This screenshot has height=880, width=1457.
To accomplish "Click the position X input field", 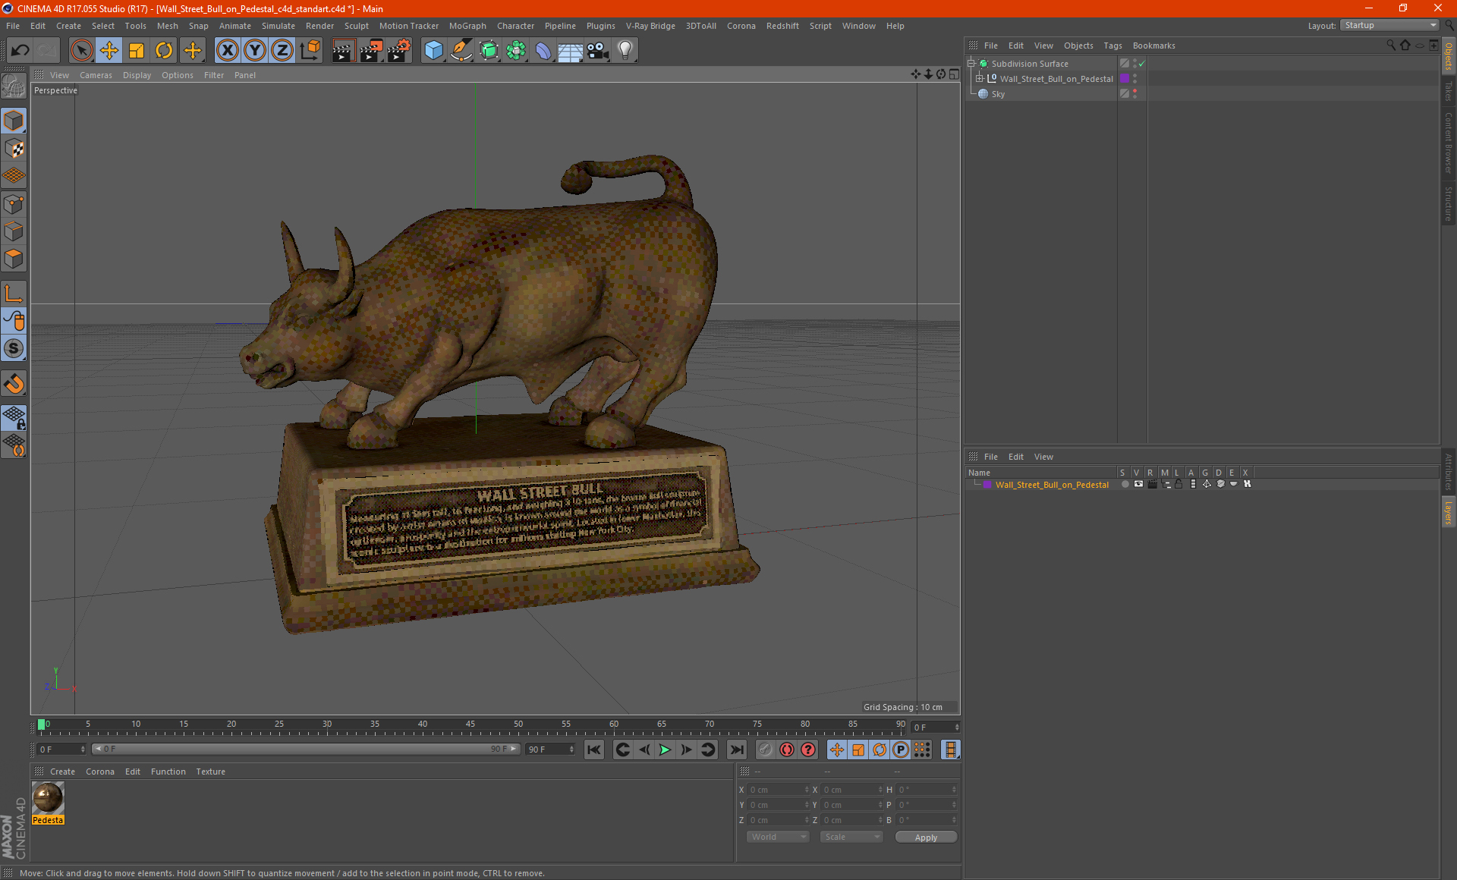I will [779, 790].
